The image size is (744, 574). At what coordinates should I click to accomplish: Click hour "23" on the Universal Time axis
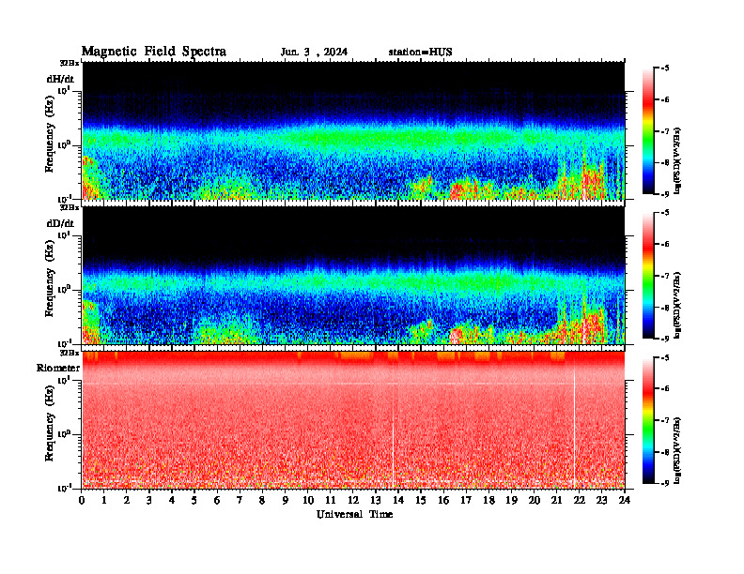tap(601, 501)
